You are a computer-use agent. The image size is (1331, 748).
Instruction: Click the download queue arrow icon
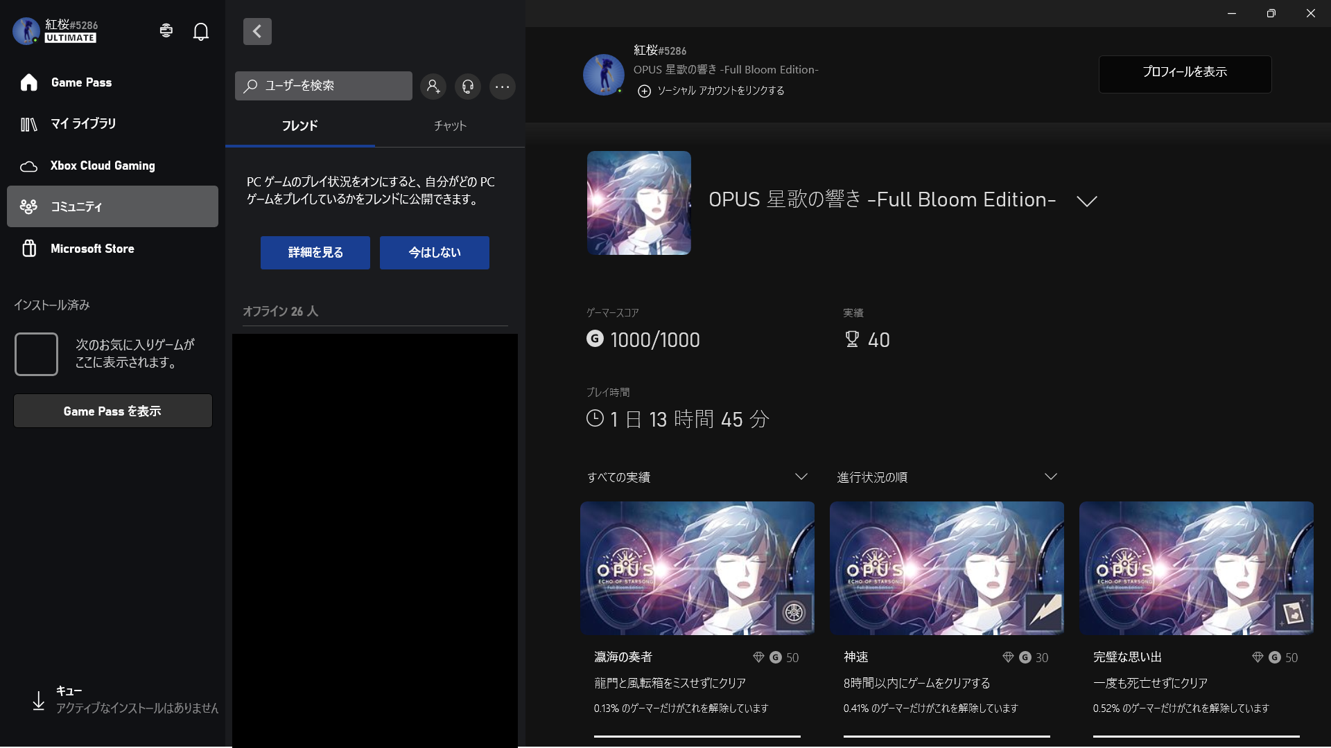[x=39, y=700]
